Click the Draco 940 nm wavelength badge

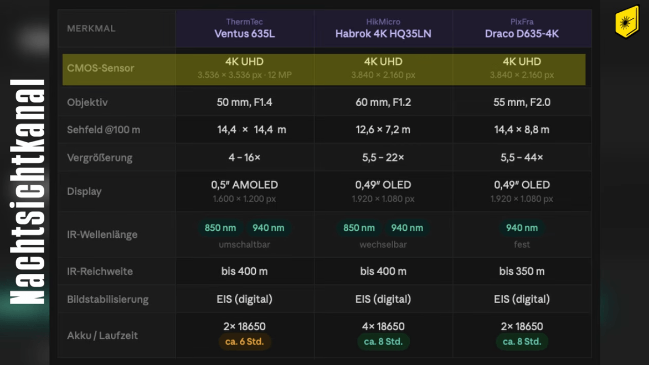coord(522,228)
